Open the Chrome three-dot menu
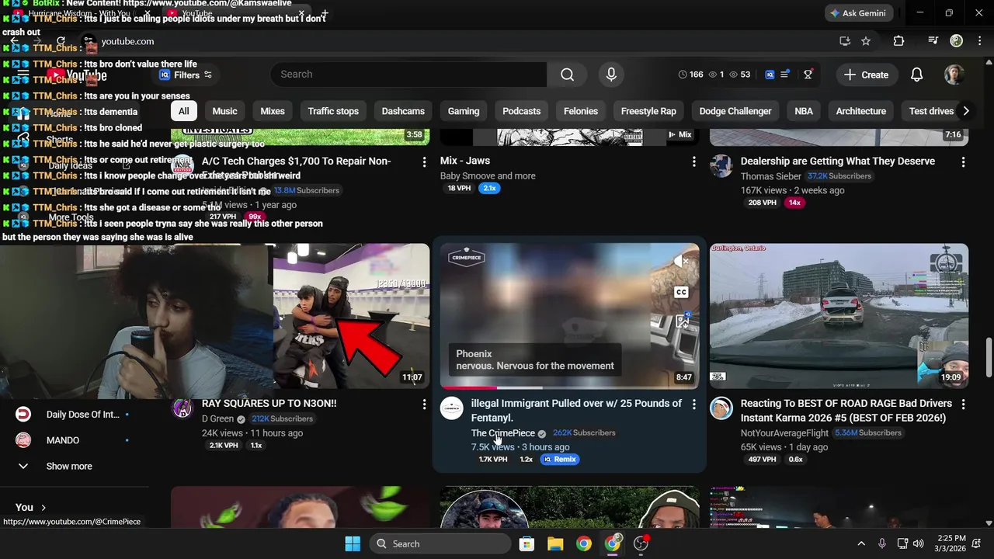This screenshot has width=994, height=559. (978, 41)
